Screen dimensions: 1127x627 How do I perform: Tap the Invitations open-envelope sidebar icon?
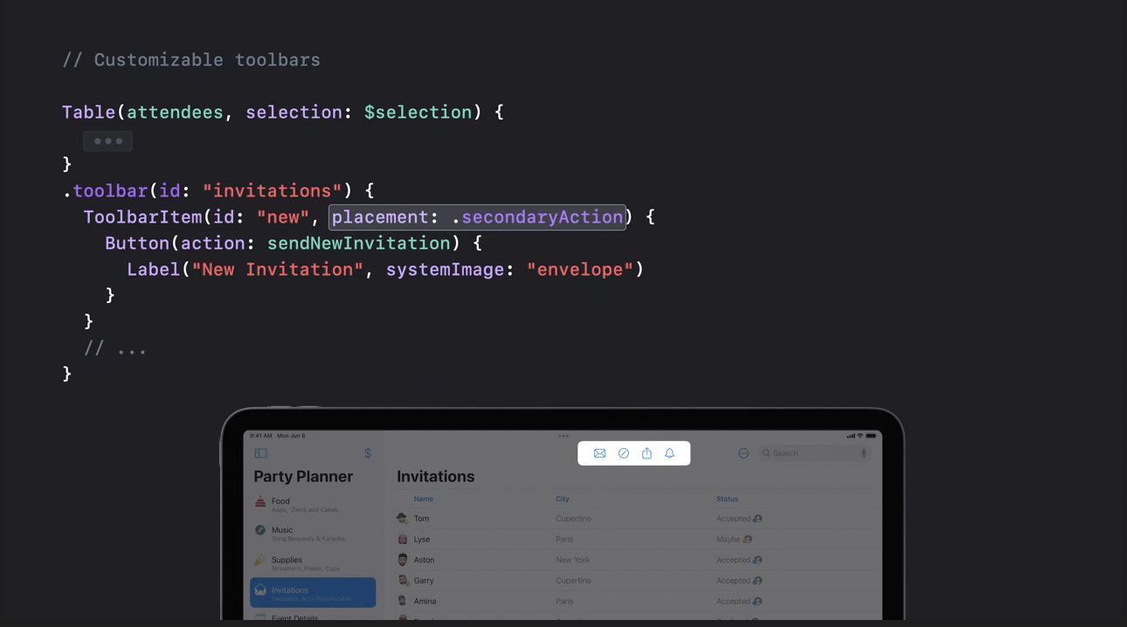260,591
